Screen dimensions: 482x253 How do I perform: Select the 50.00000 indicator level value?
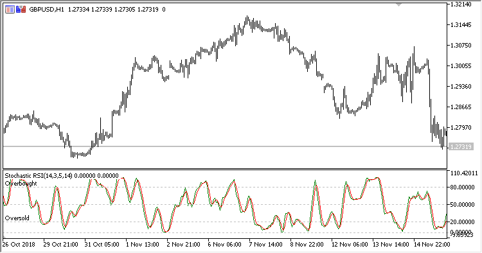click(462, 204)
